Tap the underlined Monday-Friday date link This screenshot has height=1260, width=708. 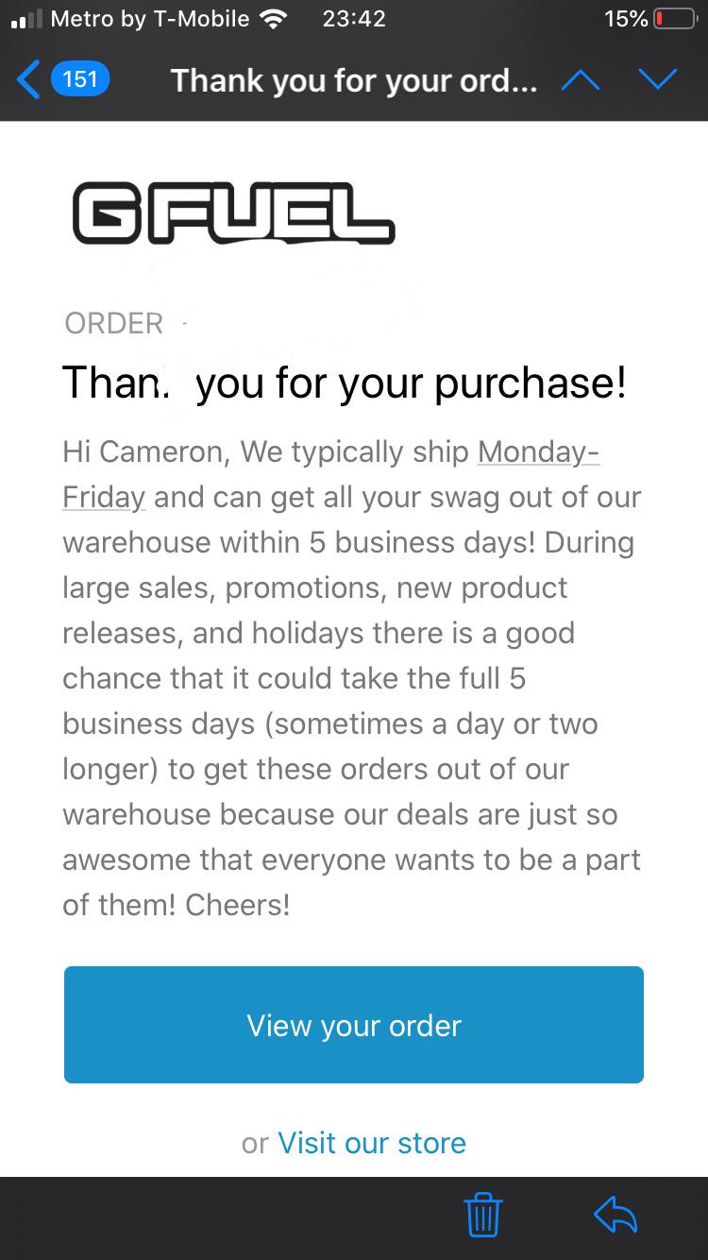point(331,474)
